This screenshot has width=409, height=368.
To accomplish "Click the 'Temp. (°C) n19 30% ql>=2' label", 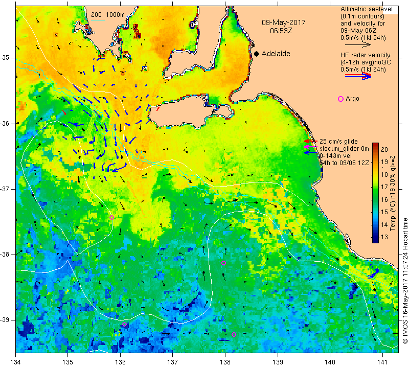I will [x=393, y=193].
